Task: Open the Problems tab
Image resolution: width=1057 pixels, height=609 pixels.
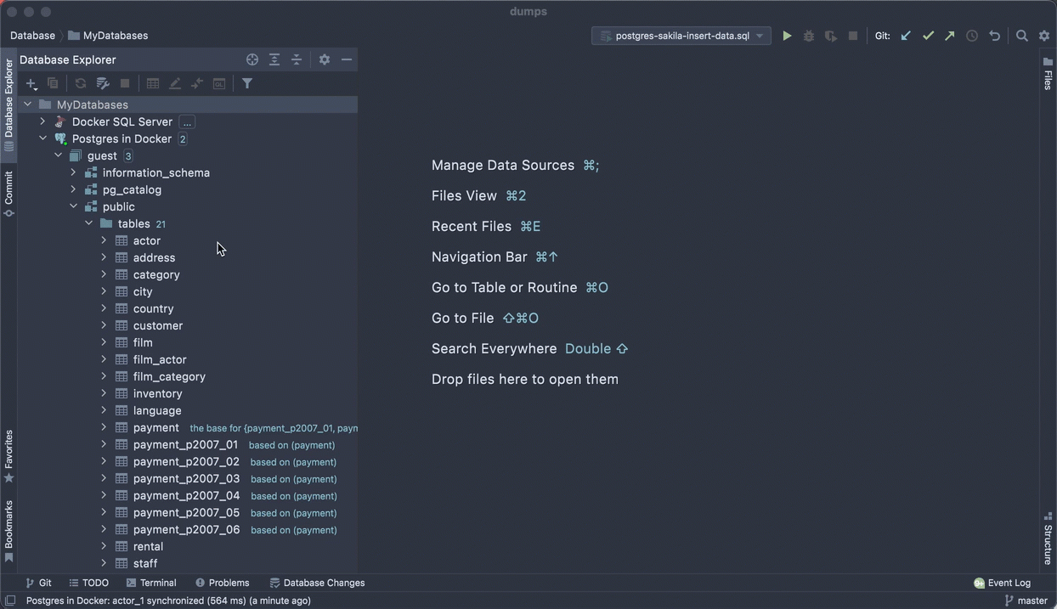Action: pyautogui.click(x=223, y=583)
